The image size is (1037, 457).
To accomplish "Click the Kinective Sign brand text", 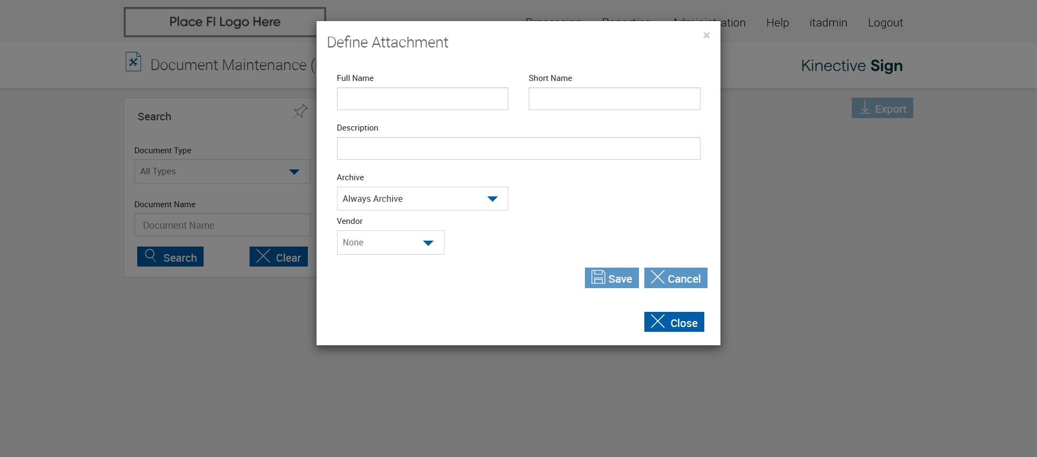I will 852,66.
